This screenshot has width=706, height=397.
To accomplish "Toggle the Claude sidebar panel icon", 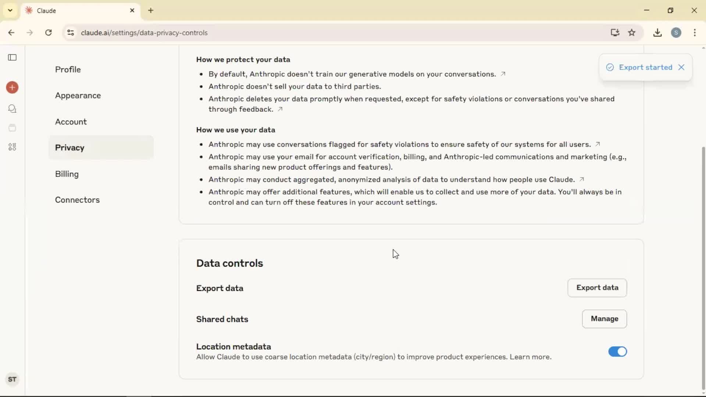I will click(12, 57).
